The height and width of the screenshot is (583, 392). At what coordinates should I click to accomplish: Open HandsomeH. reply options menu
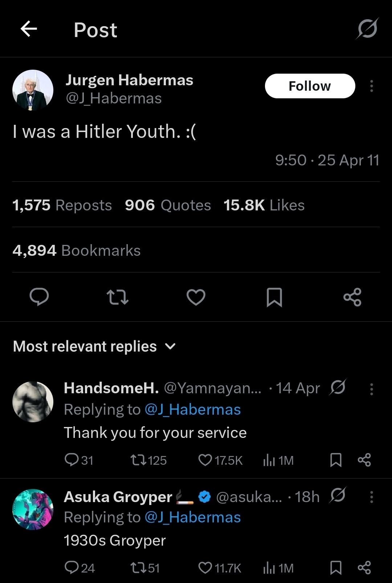coord(371,389)
